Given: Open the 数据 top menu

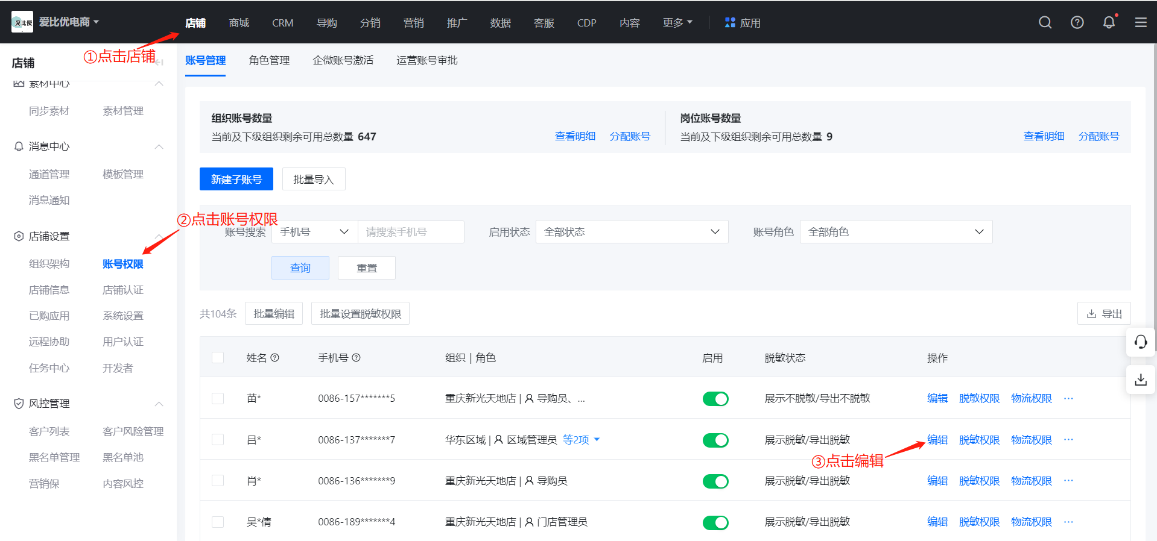Looking at the screenshot, I should point(500,23).
